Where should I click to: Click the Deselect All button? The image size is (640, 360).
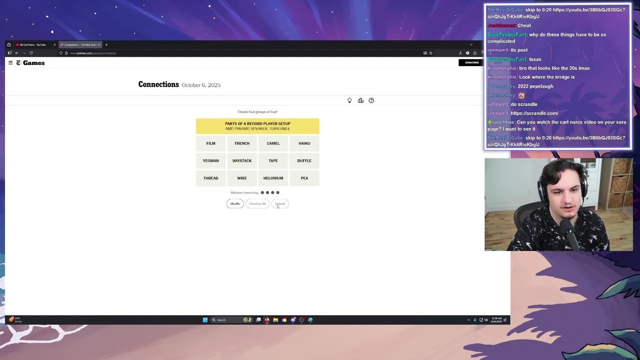pyautogui.click(x=257, y=203)
